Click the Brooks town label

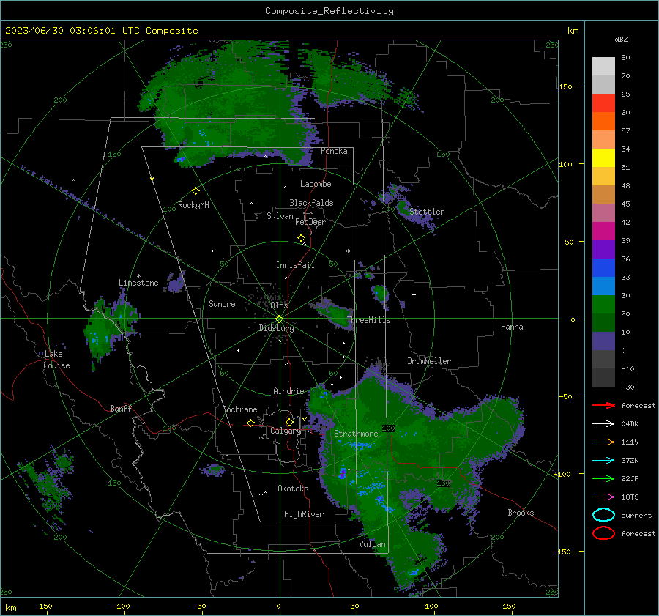pos(521,513)
